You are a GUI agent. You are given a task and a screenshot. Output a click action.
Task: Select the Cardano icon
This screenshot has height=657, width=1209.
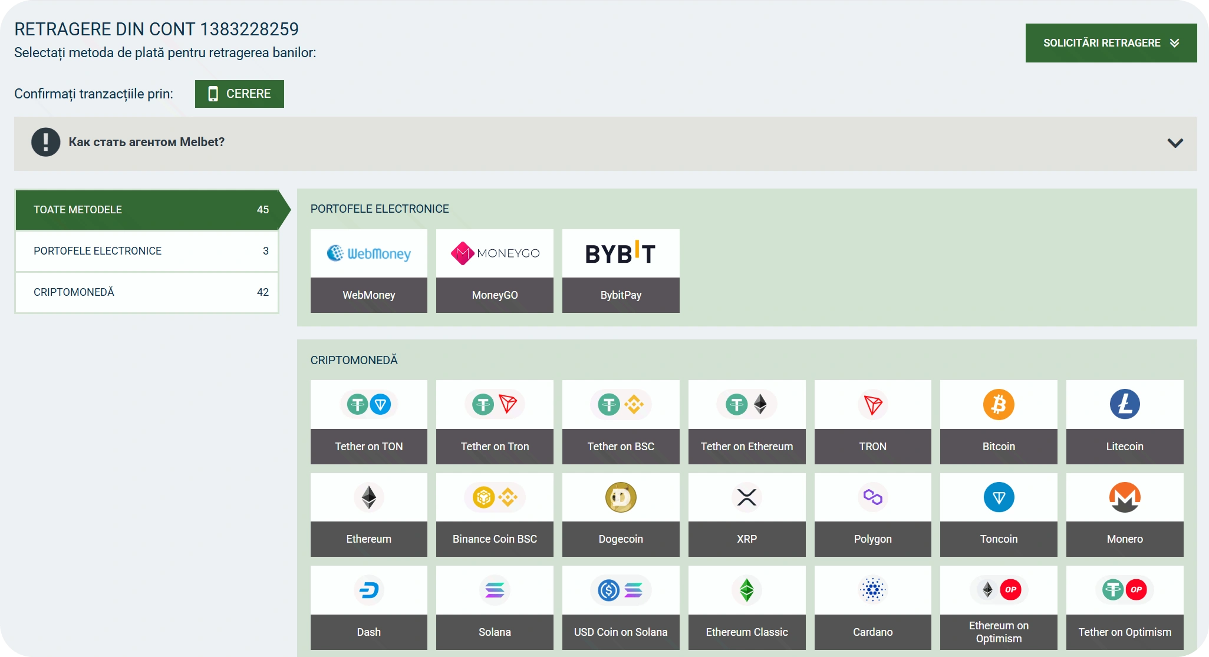pyautogui.click(x=873, y=590)
